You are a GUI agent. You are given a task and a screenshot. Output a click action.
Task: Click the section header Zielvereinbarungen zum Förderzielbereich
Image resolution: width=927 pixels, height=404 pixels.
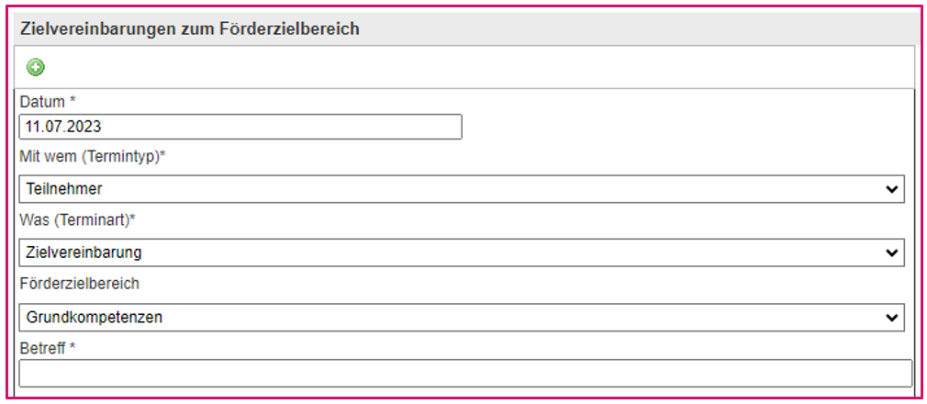pyautogui.click(x=190, y=28)
